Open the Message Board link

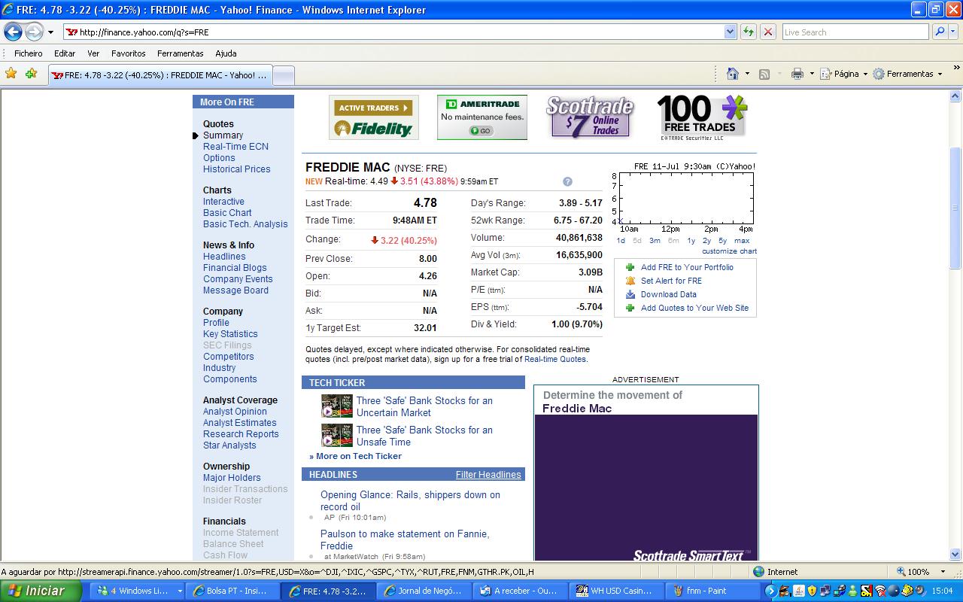pos(235,290)
